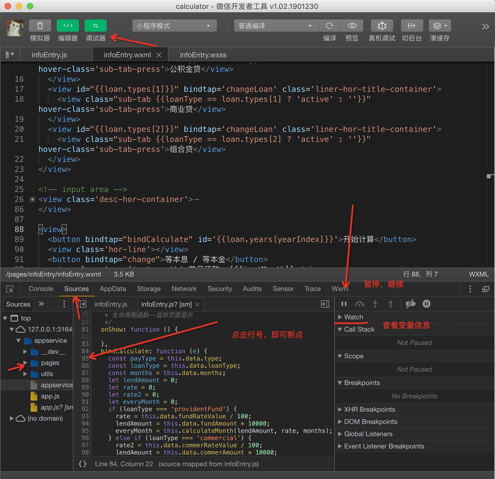Click the user avatar thumbnail

click(15, 28)
